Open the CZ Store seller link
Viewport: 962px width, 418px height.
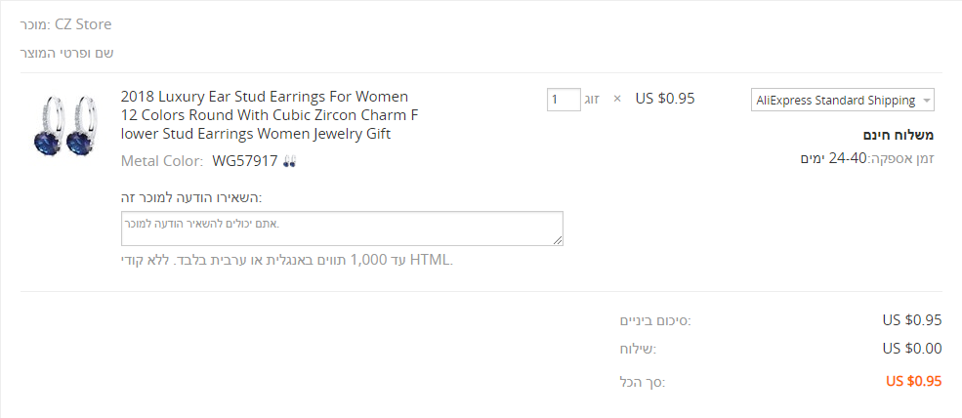(83, 23)
